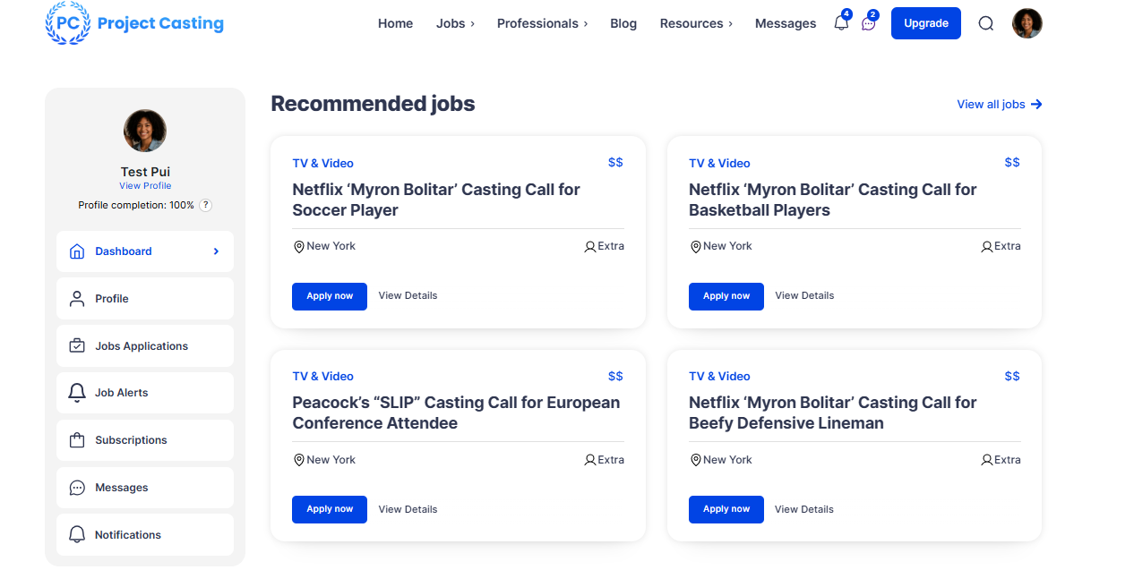Open the user avatar in top bar
1134x587 pixels.
click(1027, 23)
